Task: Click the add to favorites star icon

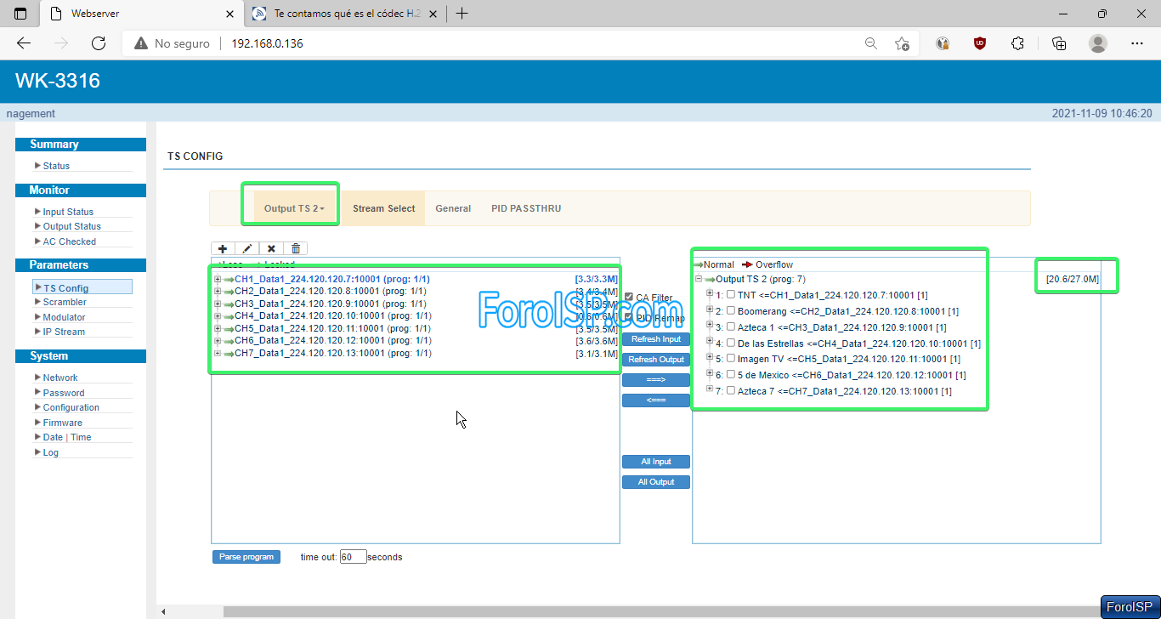Action: pyautogui.click(x=902, y=43)
